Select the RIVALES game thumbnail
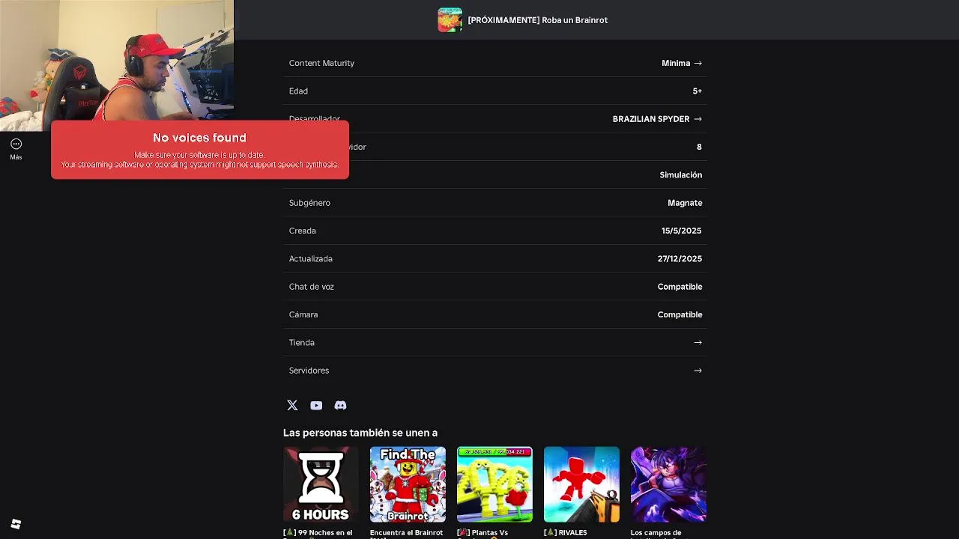 click(581, 484)
